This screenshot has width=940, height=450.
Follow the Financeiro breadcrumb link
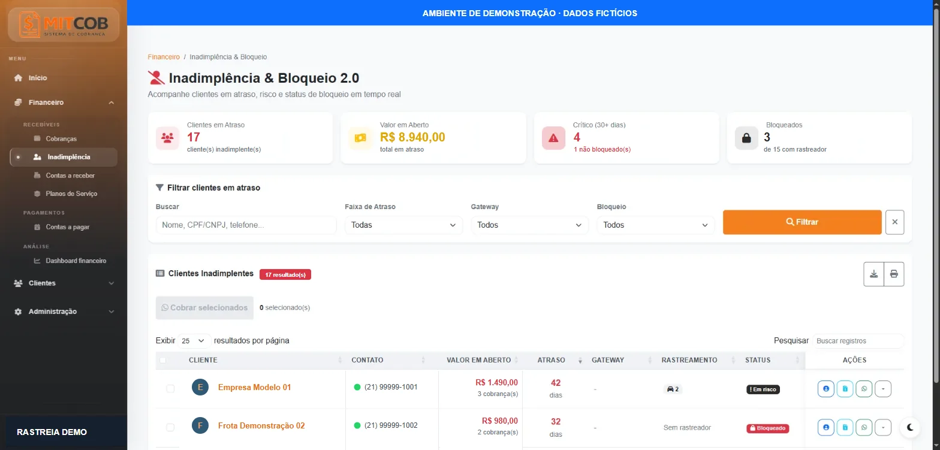tap(164, 57)
